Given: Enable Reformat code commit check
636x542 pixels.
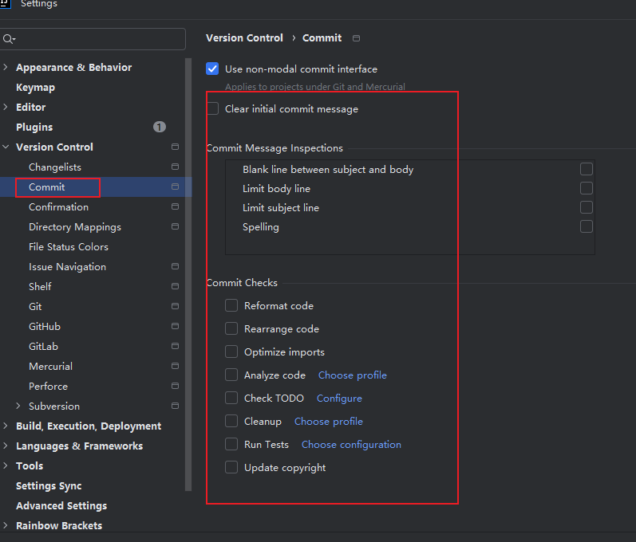Looking at the screenshot, I should [x=231, y=305].
